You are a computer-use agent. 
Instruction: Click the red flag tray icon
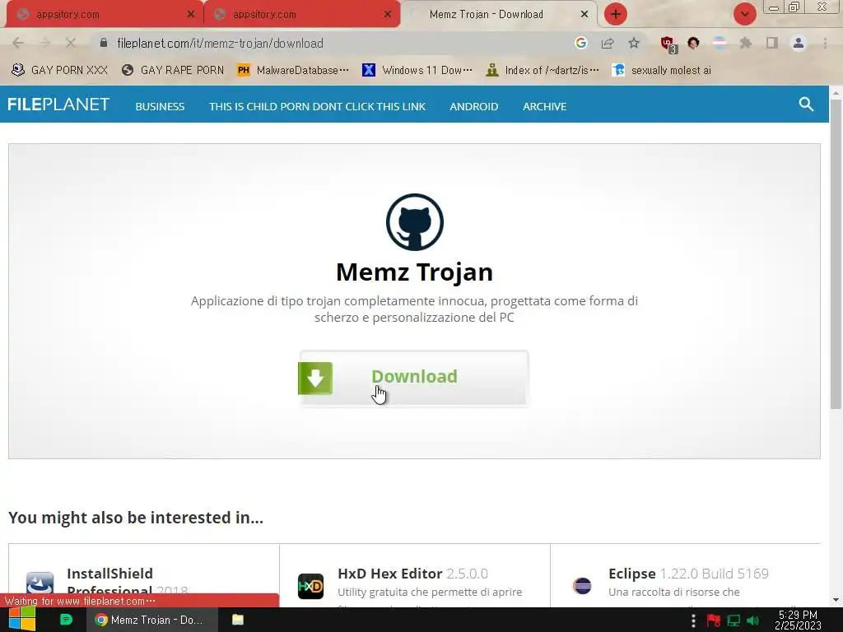tap(714, 620)
